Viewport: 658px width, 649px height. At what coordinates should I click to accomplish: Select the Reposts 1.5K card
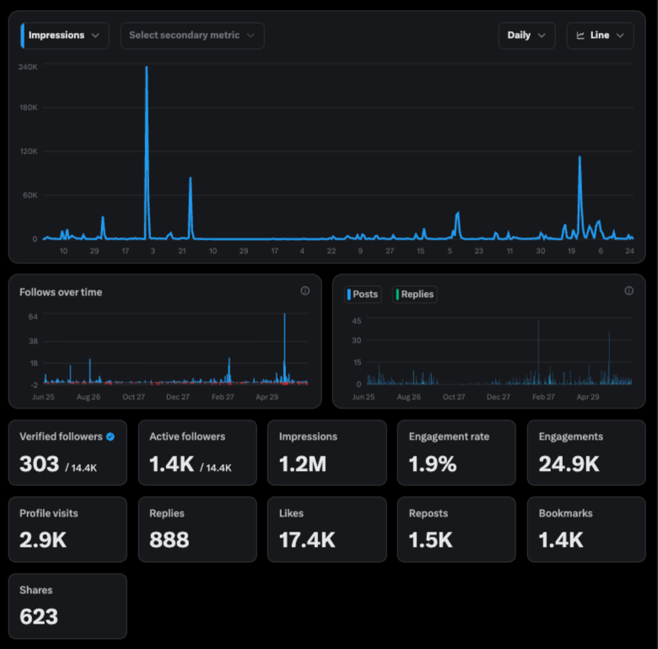click(456, 529)
